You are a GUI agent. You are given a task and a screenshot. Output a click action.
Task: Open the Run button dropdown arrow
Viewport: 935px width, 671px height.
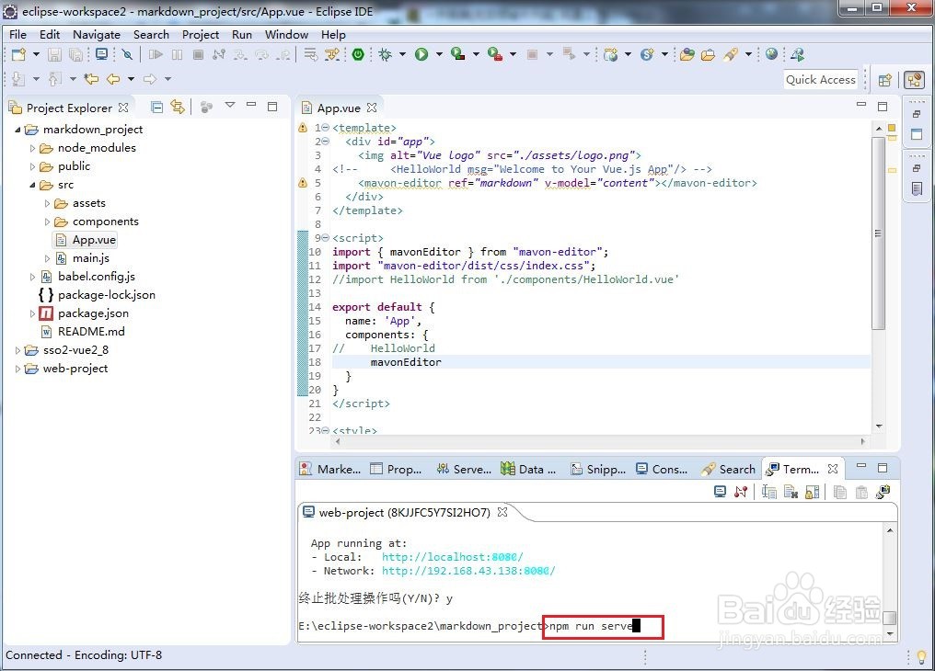pos(440,55)
